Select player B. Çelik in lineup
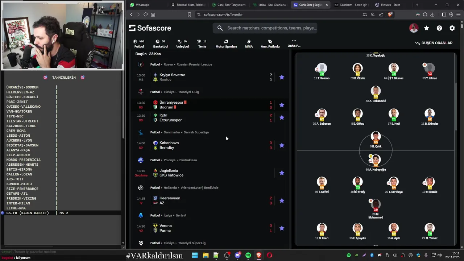Image resolution: width=464 pixels, height=261 pixels. tap(376, 140)
